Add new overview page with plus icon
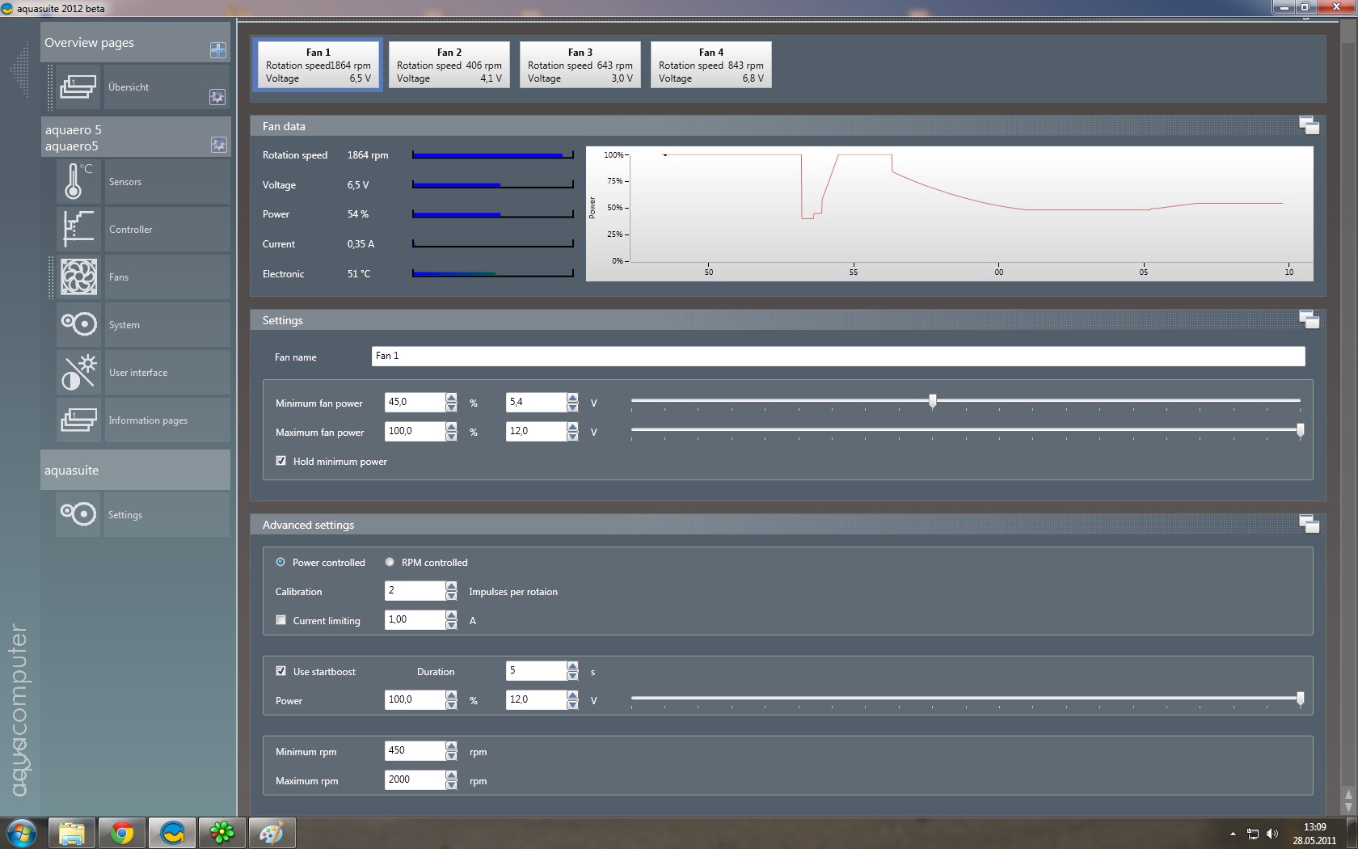This screenshot has height=849, width=1358. pyautogui.click(x=218, y=50)
